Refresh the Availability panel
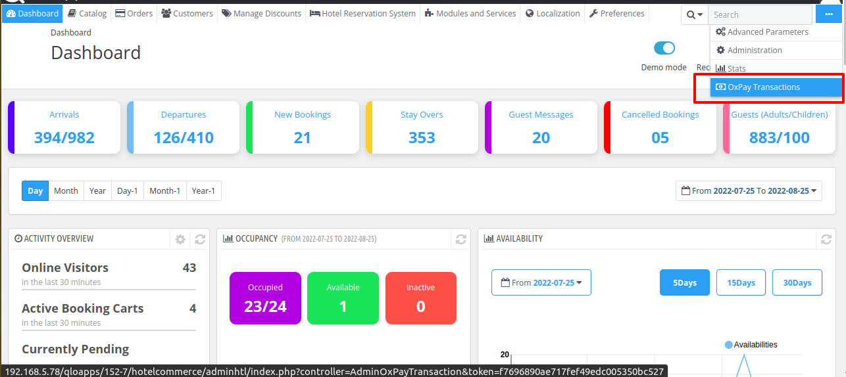This screenshot has height=377, width=846. pyautogui.click(x=826, y=240)
